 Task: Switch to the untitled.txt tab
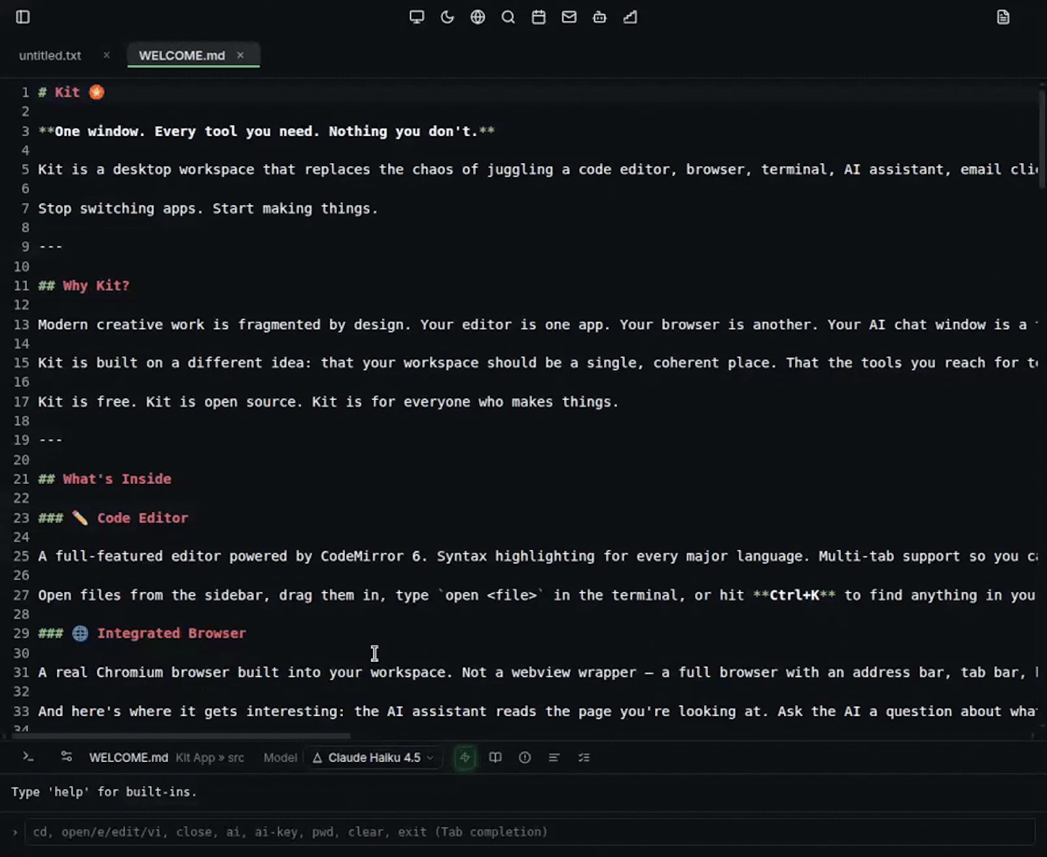tap(50, 56)
